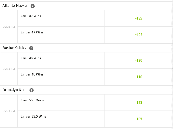This screenshot has width=173, height=129.
Task: Choose Nets over 55.5 wins at -125
Action: [x=139, y=103]
